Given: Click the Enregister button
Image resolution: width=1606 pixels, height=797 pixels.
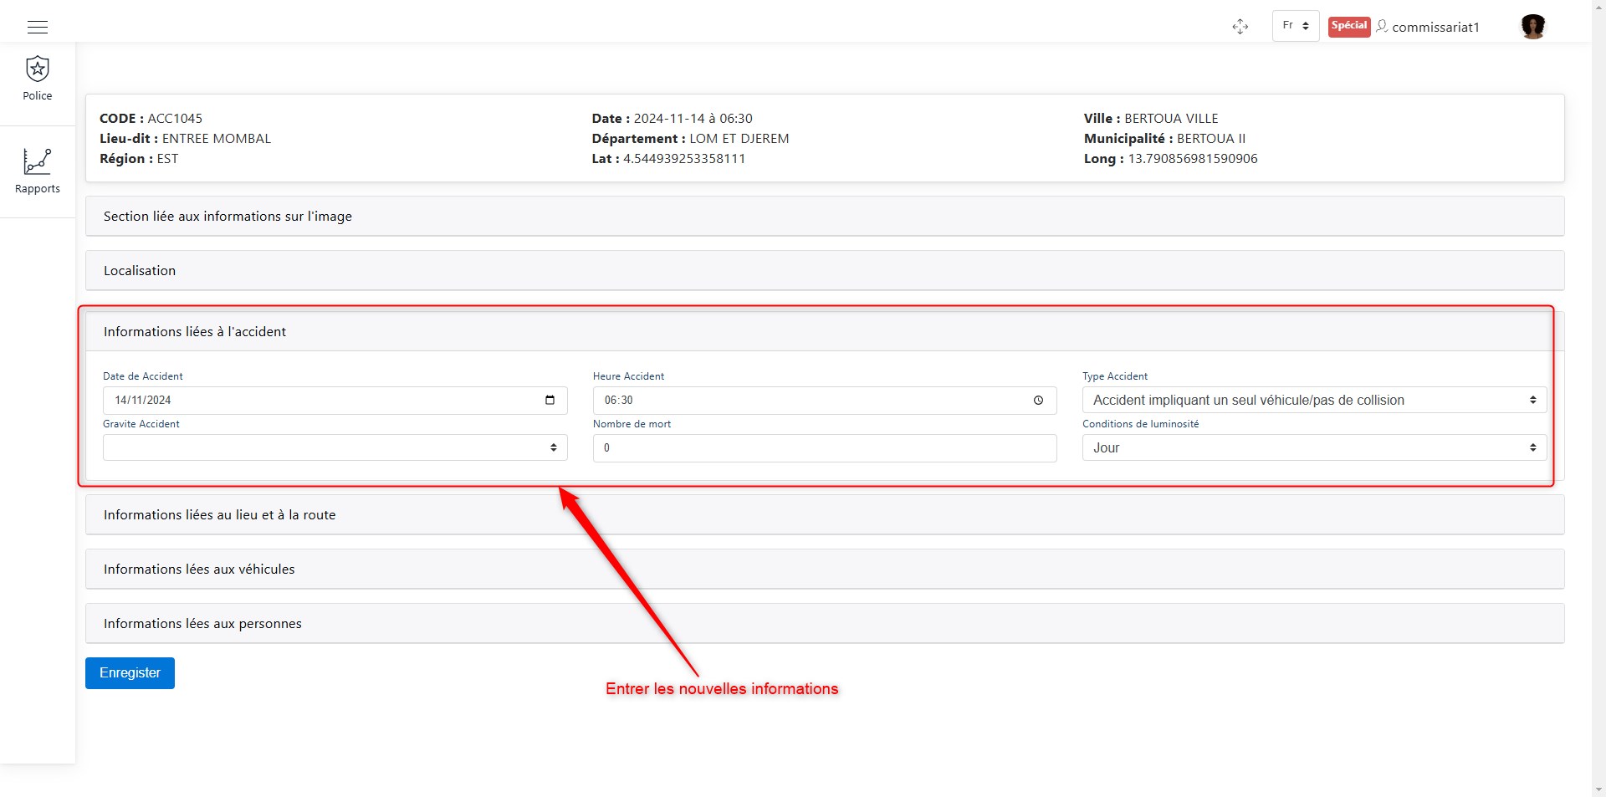Looking at the screenshot, I should click(130, 673).
